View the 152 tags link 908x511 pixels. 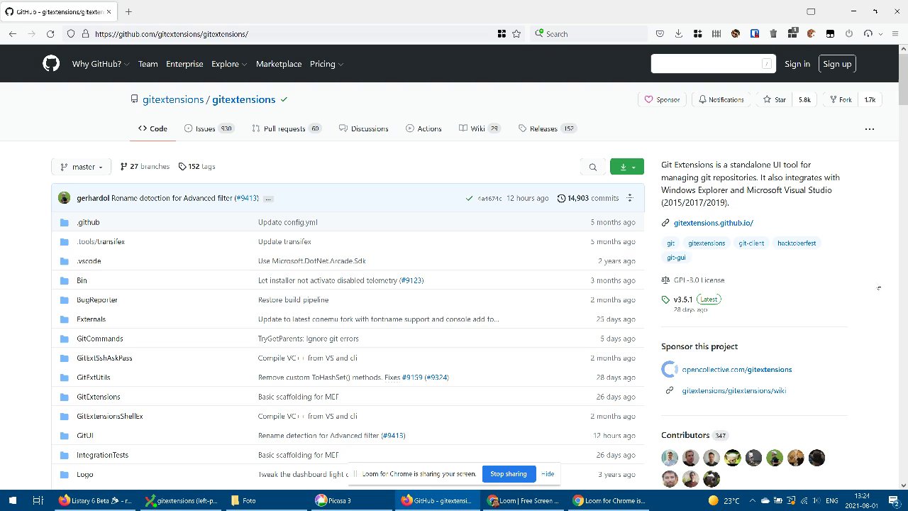196,167
